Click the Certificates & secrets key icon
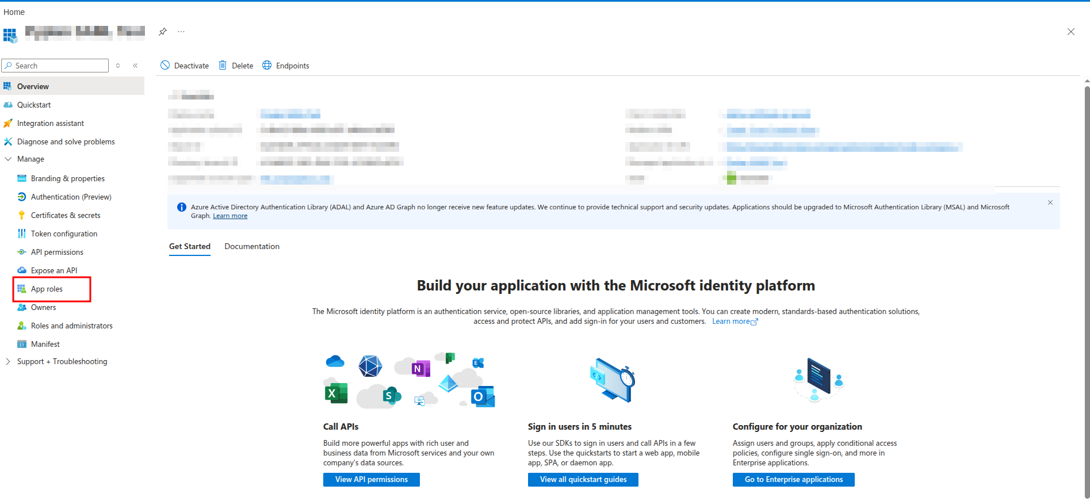The width and height of the screenshot is (1090, 501). (22, 215)
